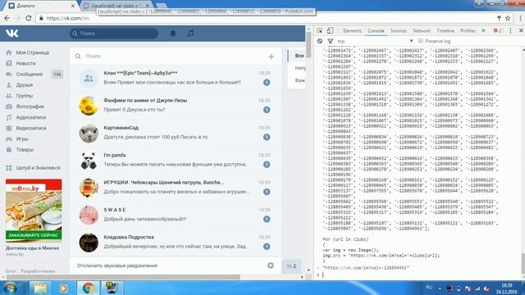Open the I'm panda dialog
Image resolution: width=525 pixels, height=295 pixels.
(176, 161)
